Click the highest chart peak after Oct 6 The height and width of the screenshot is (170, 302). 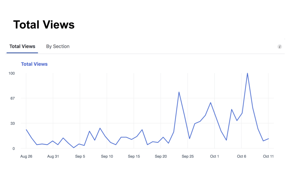point(247,73)
